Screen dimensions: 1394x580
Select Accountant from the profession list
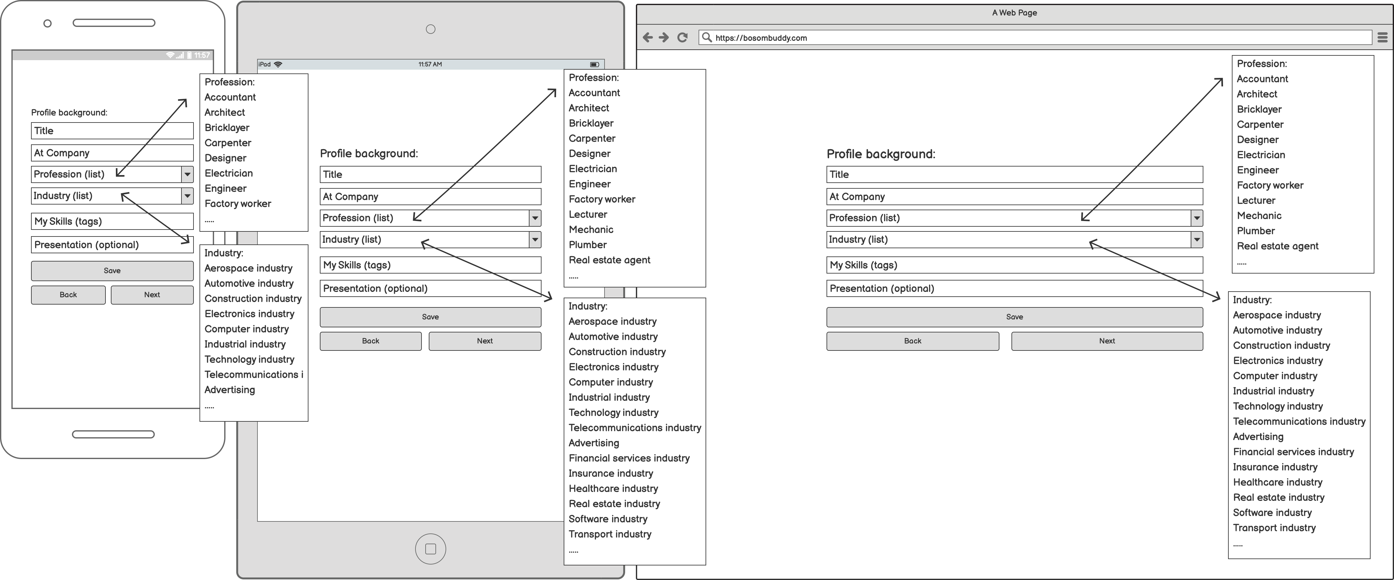[230, 97]
